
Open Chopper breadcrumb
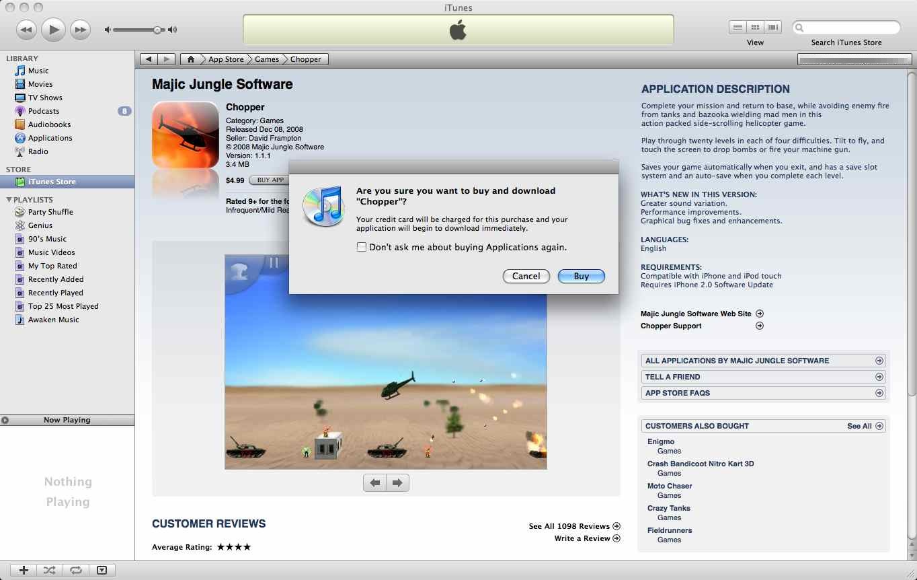point(306,59)
